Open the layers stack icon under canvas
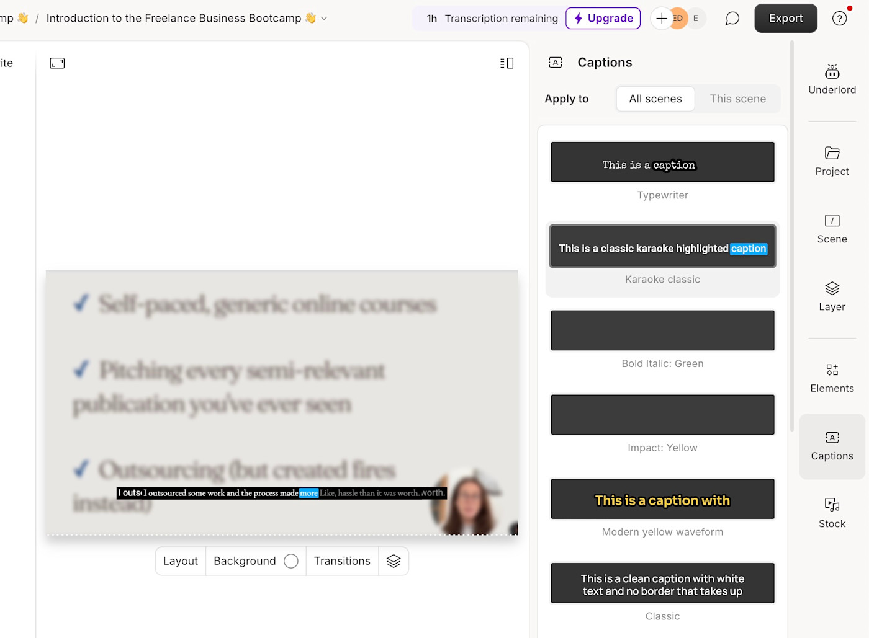869x638 pixels. click(x=394, y=560)
